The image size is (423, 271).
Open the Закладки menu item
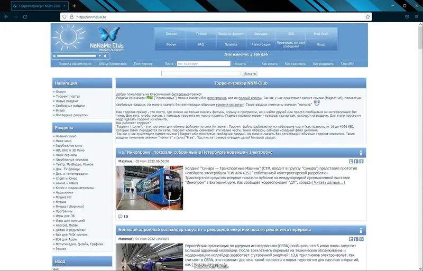[x=261, y=34]
